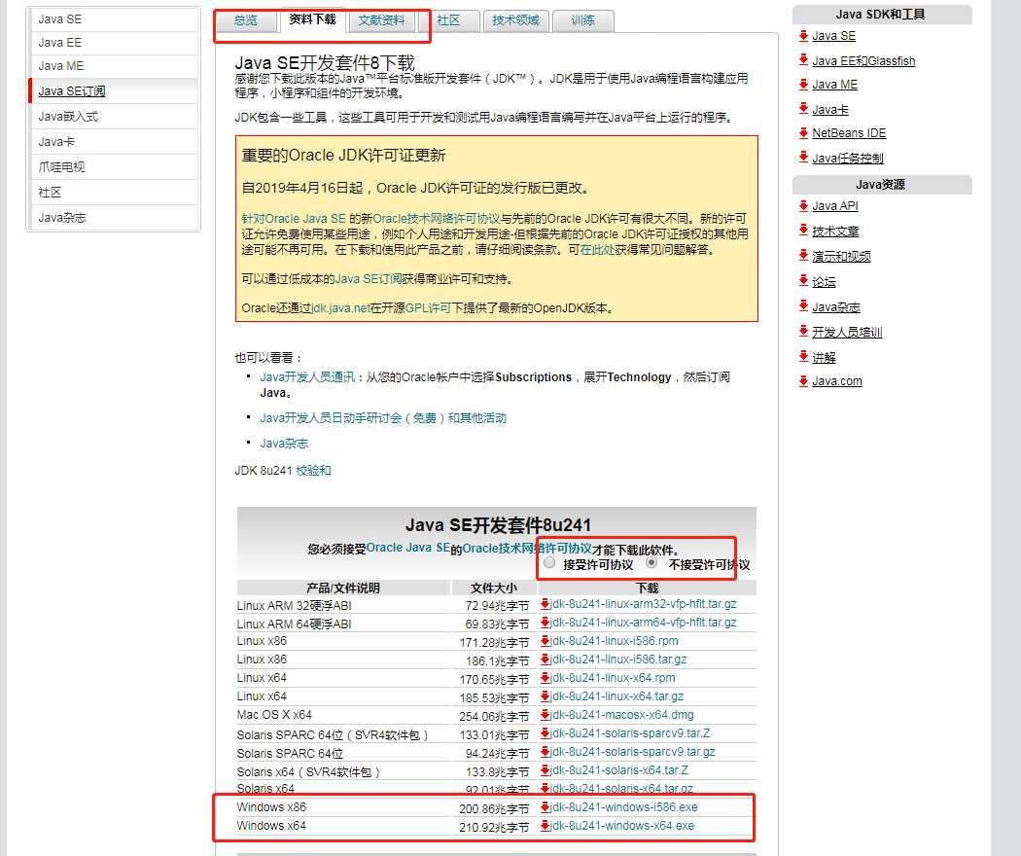Click download icon for windows-i586.exe

[x=545, y=807]
